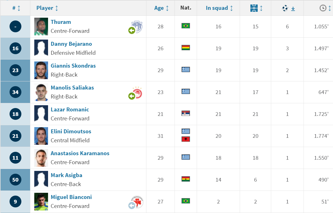The height and width of the screenshot is (213, 333).
Task: Open Mark Asigba's player profile link
Action: pyautogui.click(x=67, y=175)
